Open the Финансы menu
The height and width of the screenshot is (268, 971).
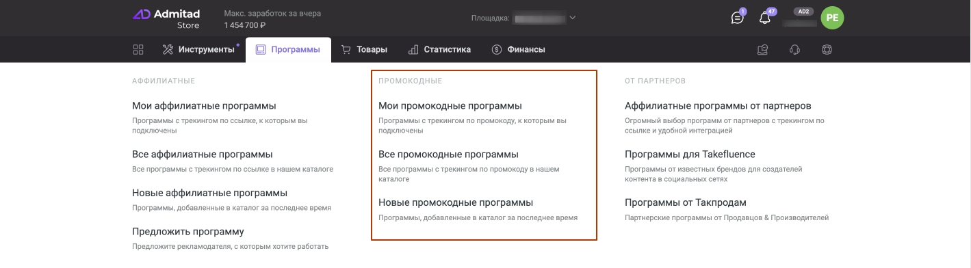(x=518, y=49)
